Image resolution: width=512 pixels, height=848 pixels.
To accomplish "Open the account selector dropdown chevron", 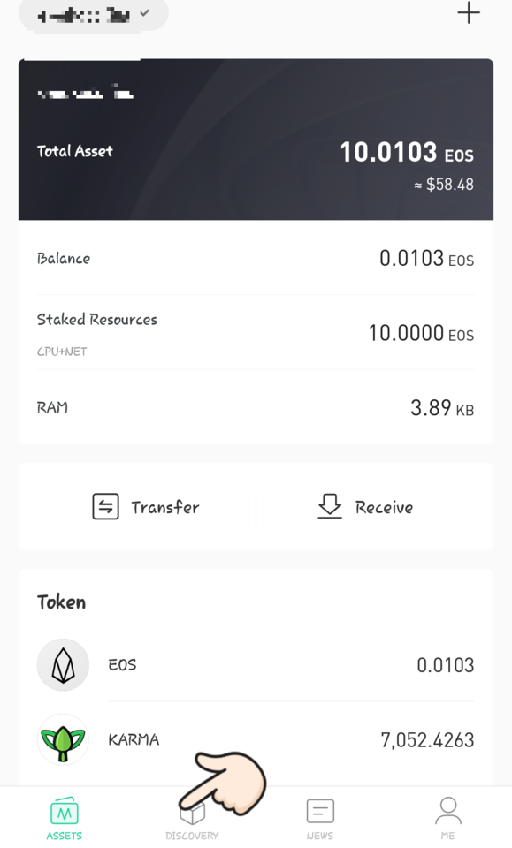I will point(144,13).
